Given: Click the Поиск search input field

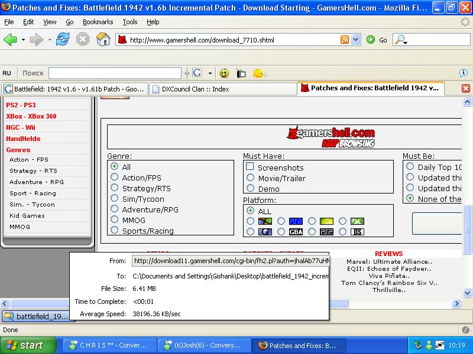Looking at the screenshot, I should point(115,73).
